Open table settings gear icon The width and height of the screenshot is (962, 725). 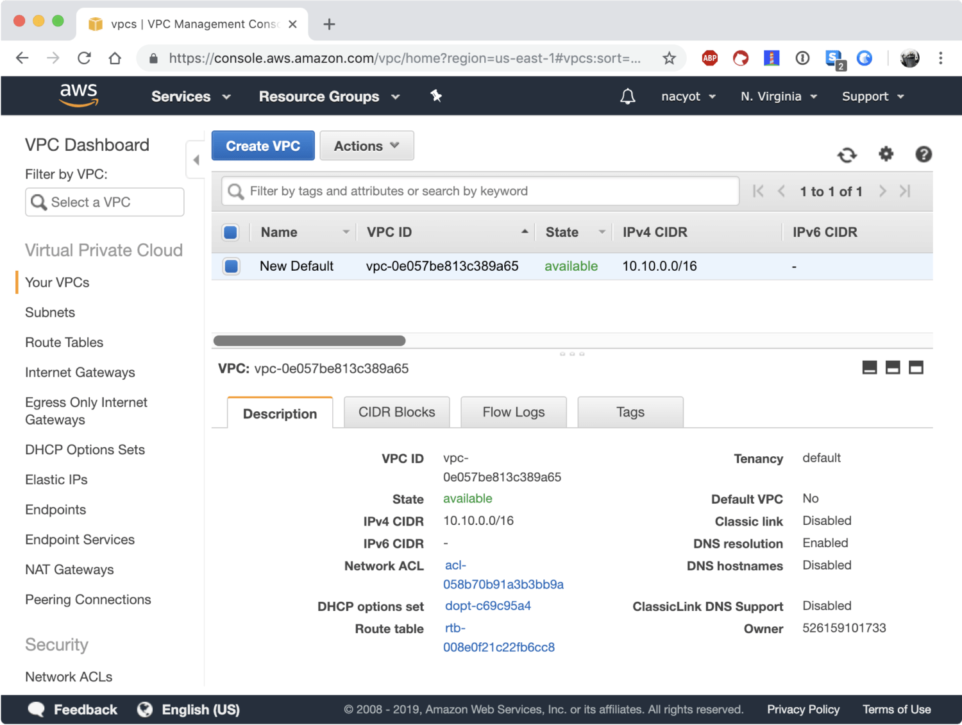pyautogui.click(x=886, y=154)
